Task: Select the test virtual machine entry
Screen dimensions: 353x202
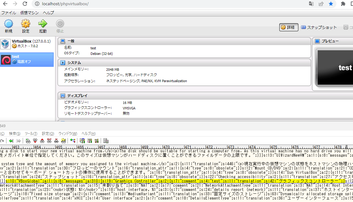Action: coord(27,59)
